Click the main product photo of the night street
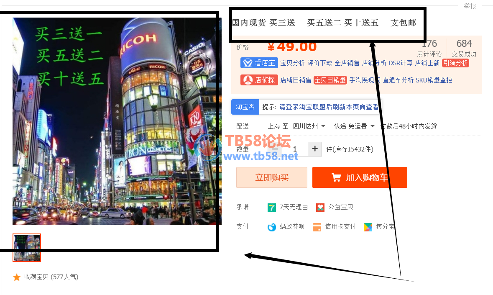 [117, 121]
